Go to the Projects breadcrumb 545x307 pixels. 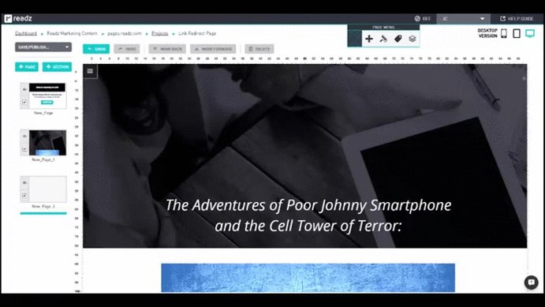click(x=160, y=33)
